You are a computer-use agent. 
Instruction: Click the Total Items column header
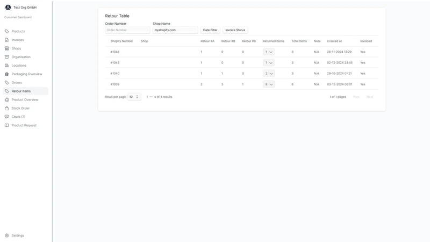pyautogui.click(x=299, y=41)
